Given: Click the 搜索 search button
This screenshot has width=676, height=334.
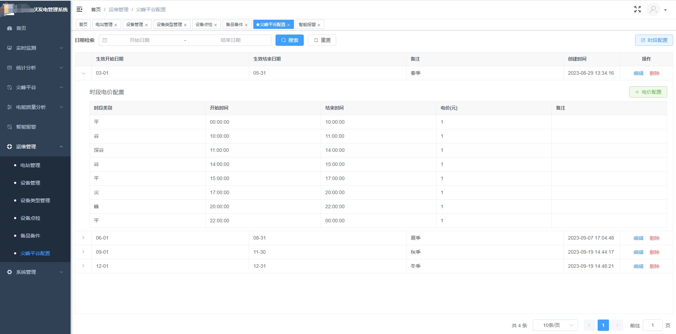Looking at the screenshot, I should tap(289, 40).
